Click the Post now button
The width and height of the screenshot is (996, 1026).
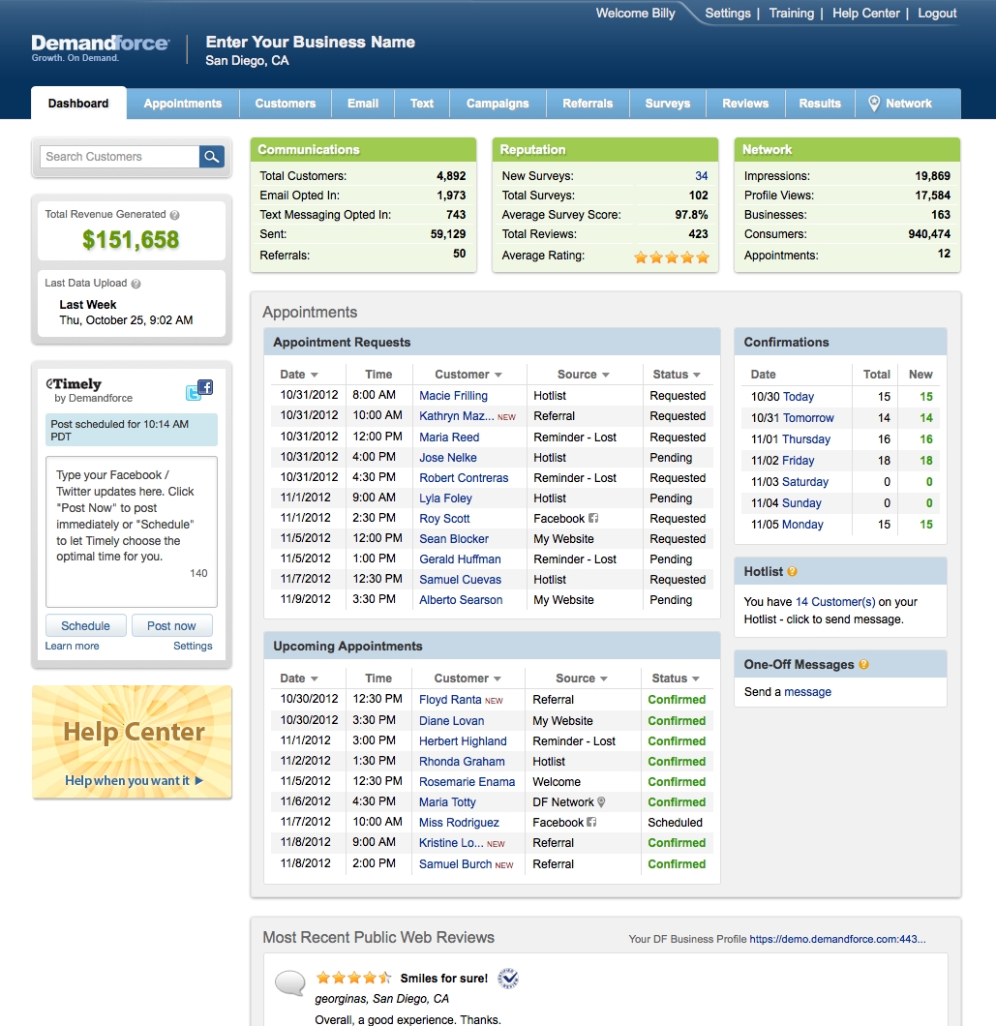171,625
